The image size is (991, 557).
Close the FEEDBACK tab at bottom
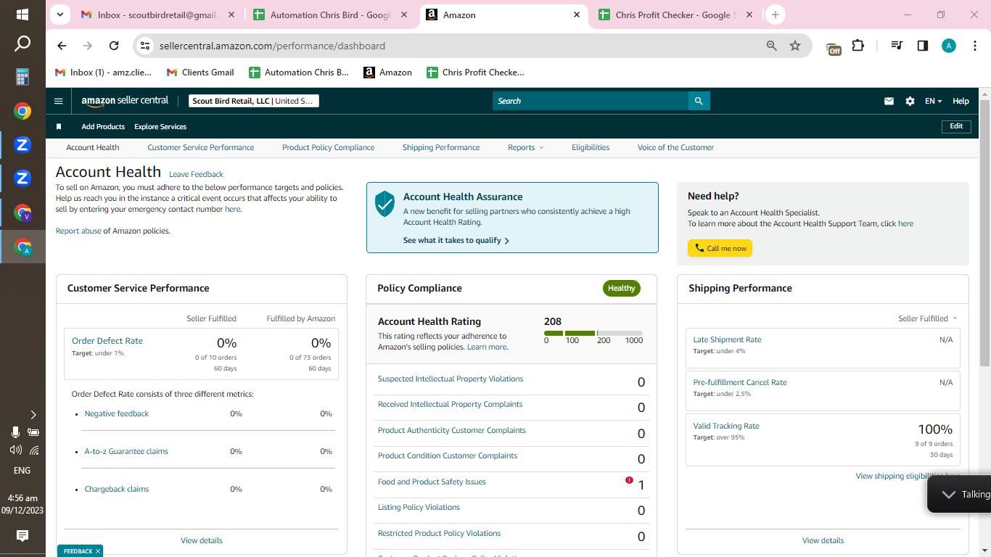pyautogui.click(x=97, y=551)
